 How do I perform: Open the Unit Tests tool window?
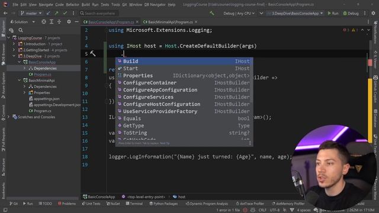91,204
